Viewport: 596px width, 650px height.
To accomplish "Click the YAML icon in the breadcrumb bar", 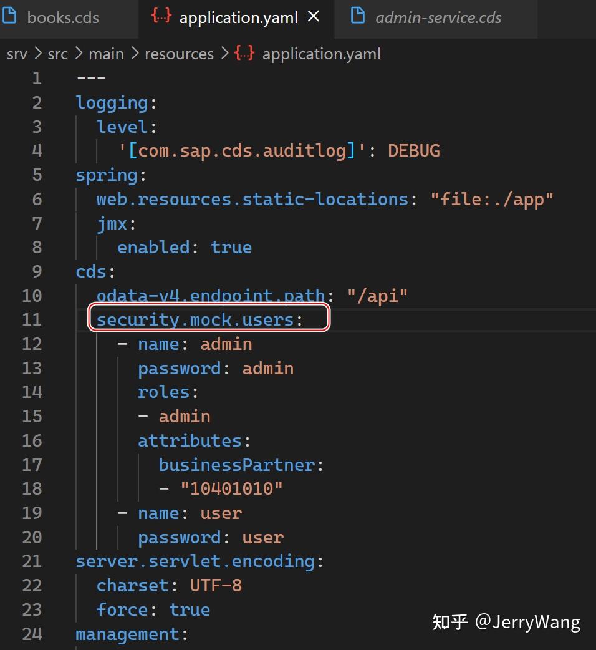I will [244, 54].
